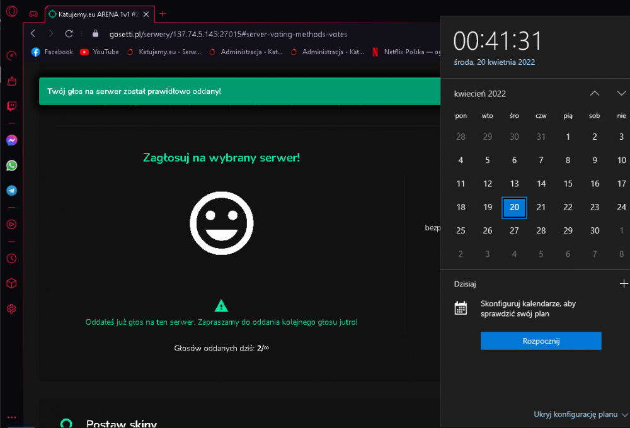Open the Facebook bookmark
This screenshot has height=428, width=630.
(52, 52)
